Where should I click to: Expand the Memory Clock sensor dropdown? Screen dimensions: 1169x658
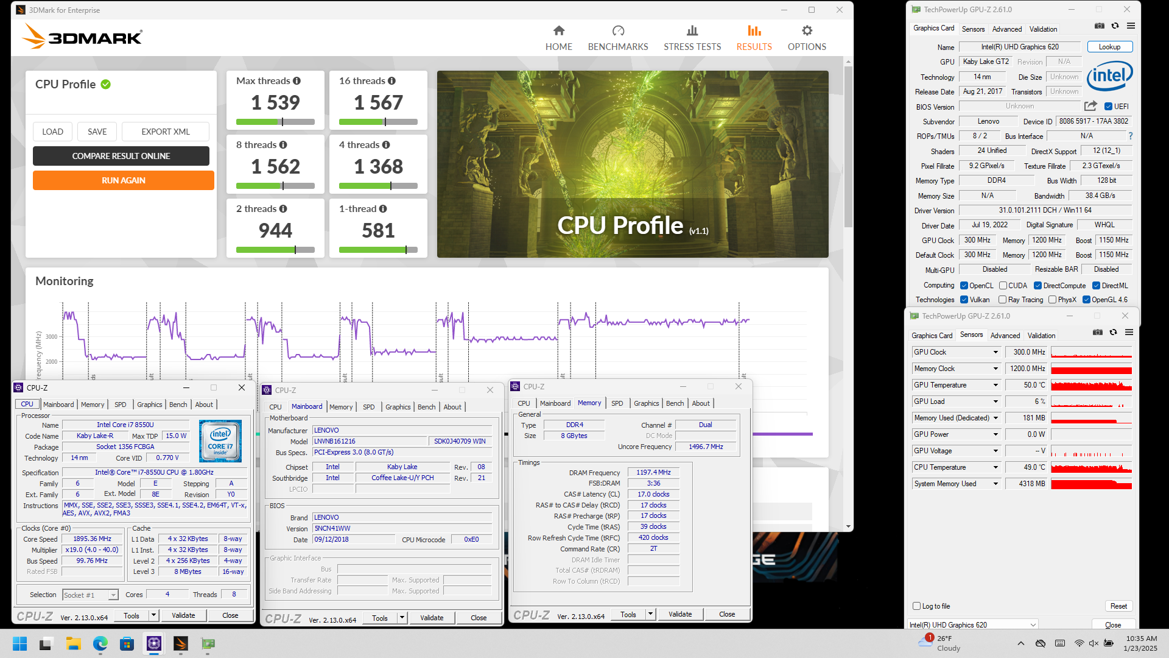pos(996,369)
